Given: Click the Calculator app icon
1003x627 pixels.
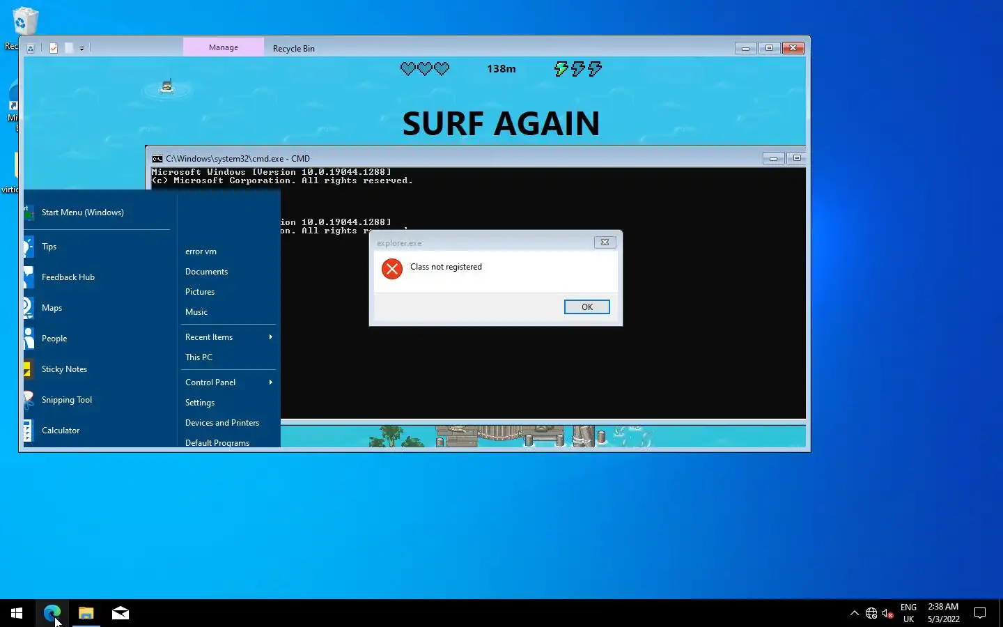Looking at the screenshot, I should (28, 431).
